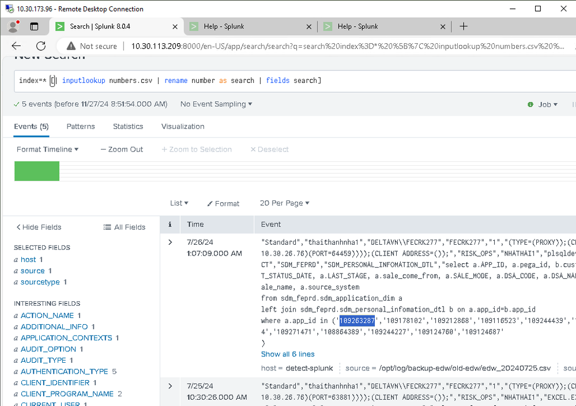Expand the 7/26/24 event row

click(170, 242)
